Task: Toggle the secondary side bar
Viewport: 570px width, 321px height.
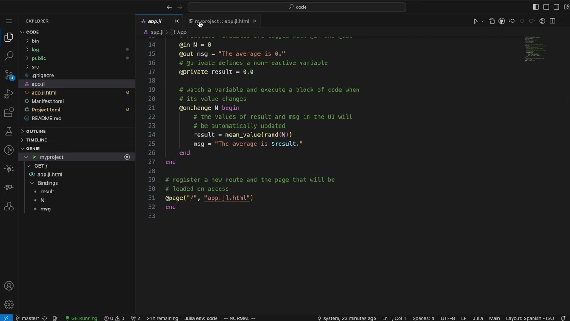Action: tap(556, 7)
